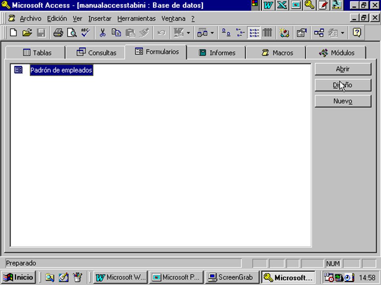Restore the inner database window
381x285 pixels.
coord(364,18)
